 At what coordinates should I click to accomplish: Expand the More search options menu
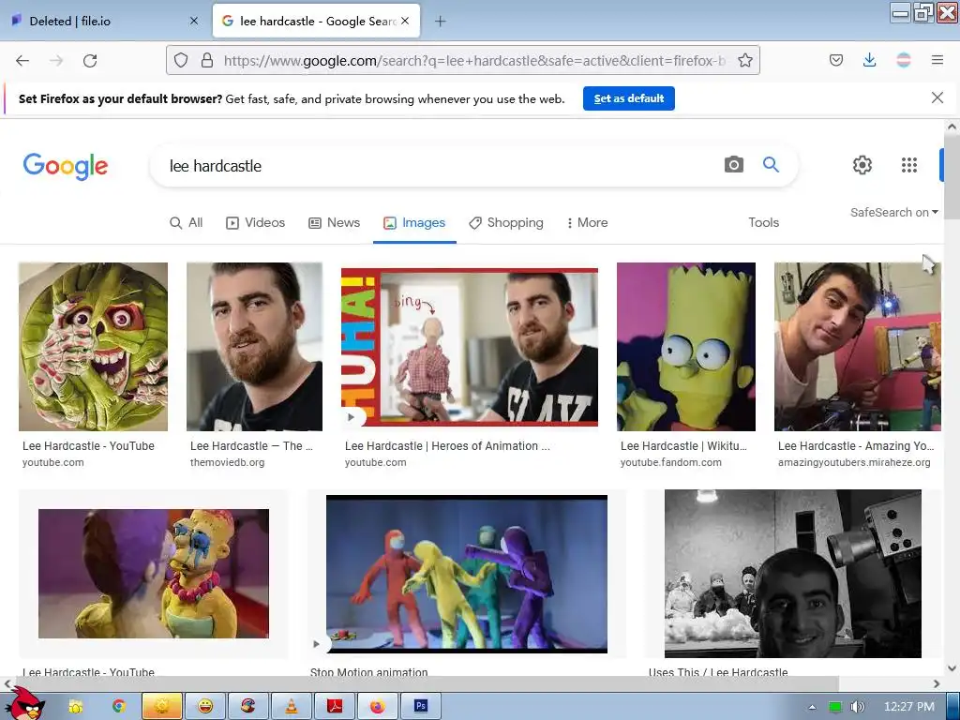(x=587, y=223)
